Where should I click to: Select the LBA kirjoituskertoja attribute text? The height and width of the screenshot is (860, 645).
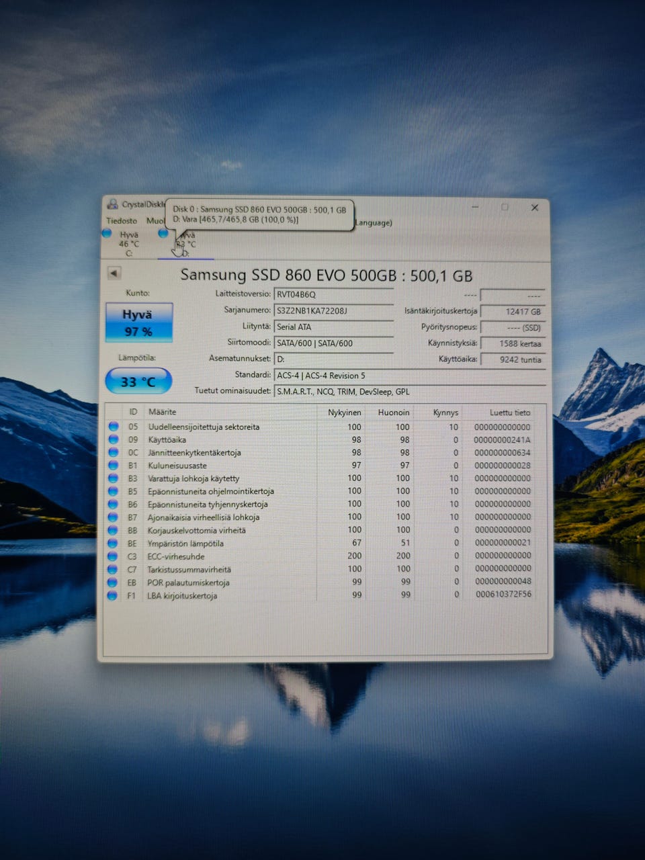point(182,595)
